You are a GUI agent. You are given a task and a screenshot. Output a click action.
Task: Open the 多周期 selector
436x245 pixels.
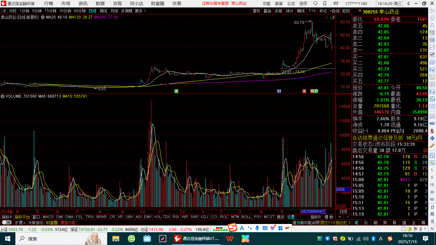126,11
